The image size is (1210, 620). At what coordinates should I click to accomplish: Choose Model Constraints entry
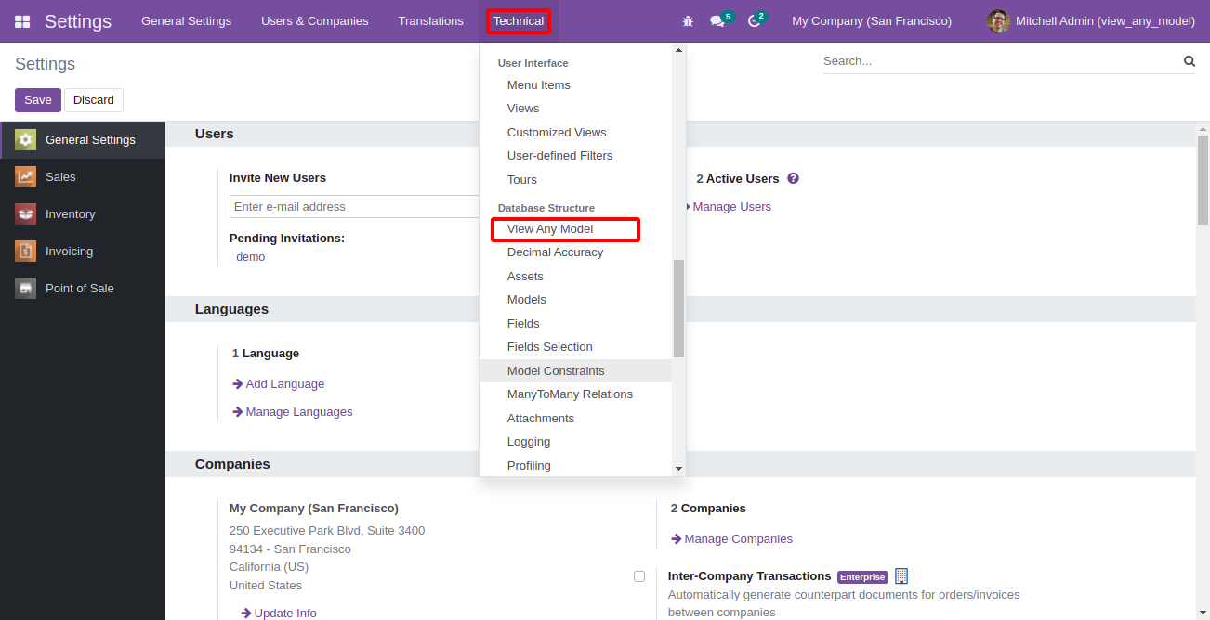point(575,371)
